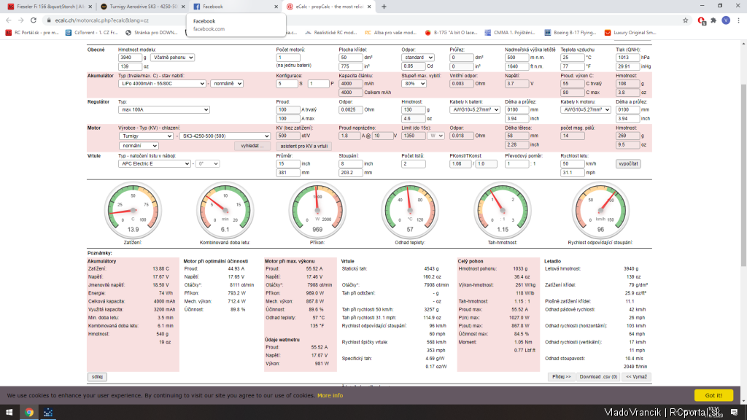This screenshot has height=420, width=747.
Task: Open the battery cable AWG10 dropdown
Action: pyautogui.click(x=474, y=110)
